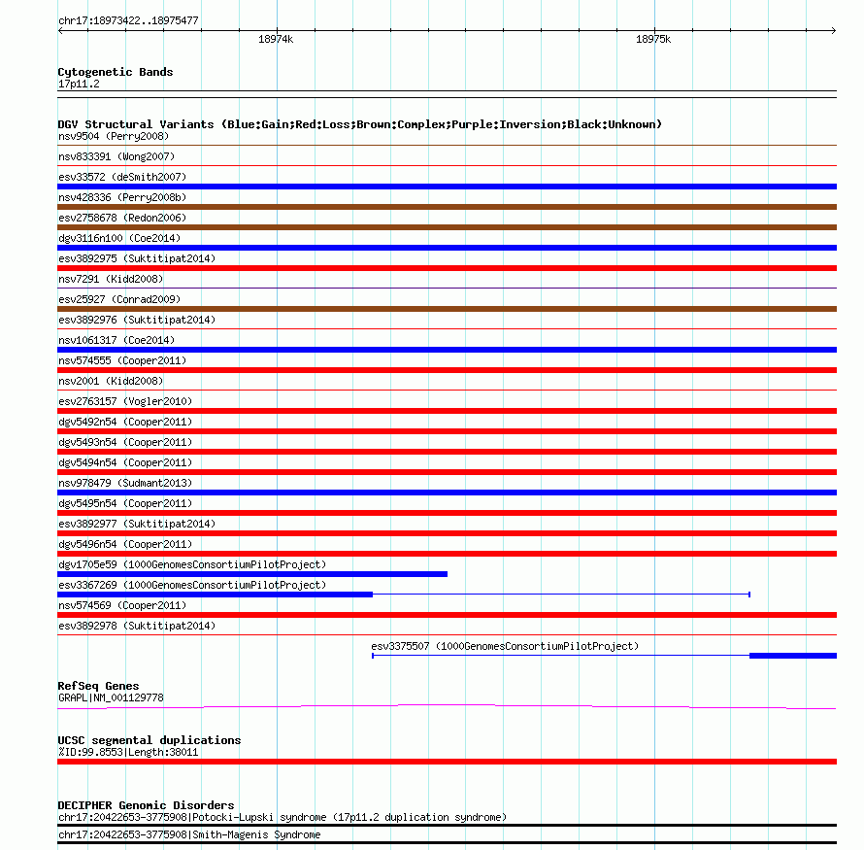Click the chr17:18973422..18975477 coordinates label

click(x=128, y=20)
